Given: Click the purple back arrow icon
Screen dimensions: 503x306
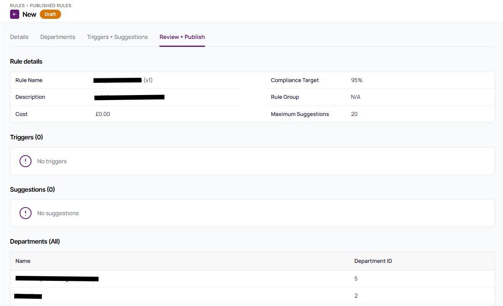Looking at the screenshot, I should [x=15, y=14].
